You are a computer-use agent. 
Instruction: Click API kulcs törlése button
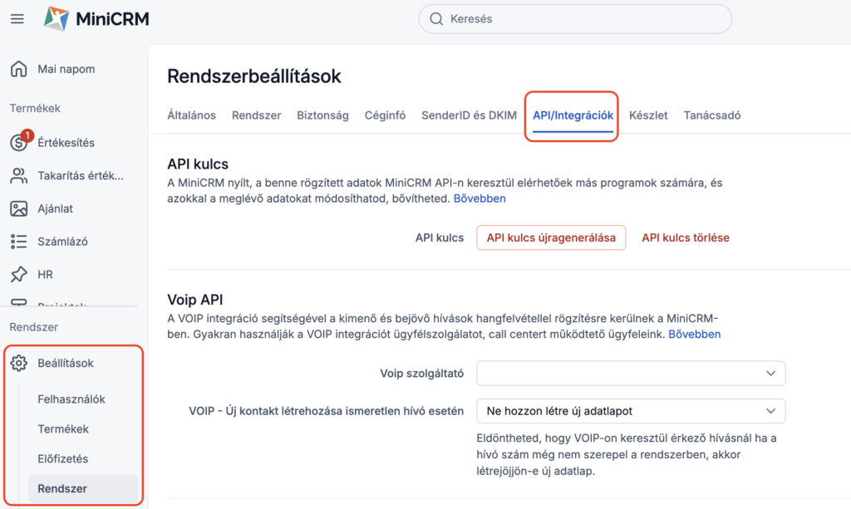tap(685, 237)
